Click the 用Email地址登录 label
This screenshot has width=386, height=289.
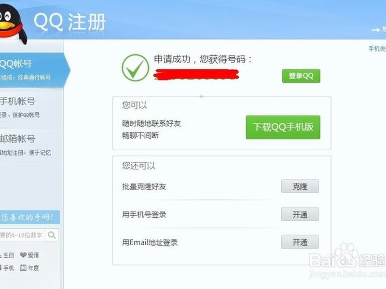pos(150,243)
